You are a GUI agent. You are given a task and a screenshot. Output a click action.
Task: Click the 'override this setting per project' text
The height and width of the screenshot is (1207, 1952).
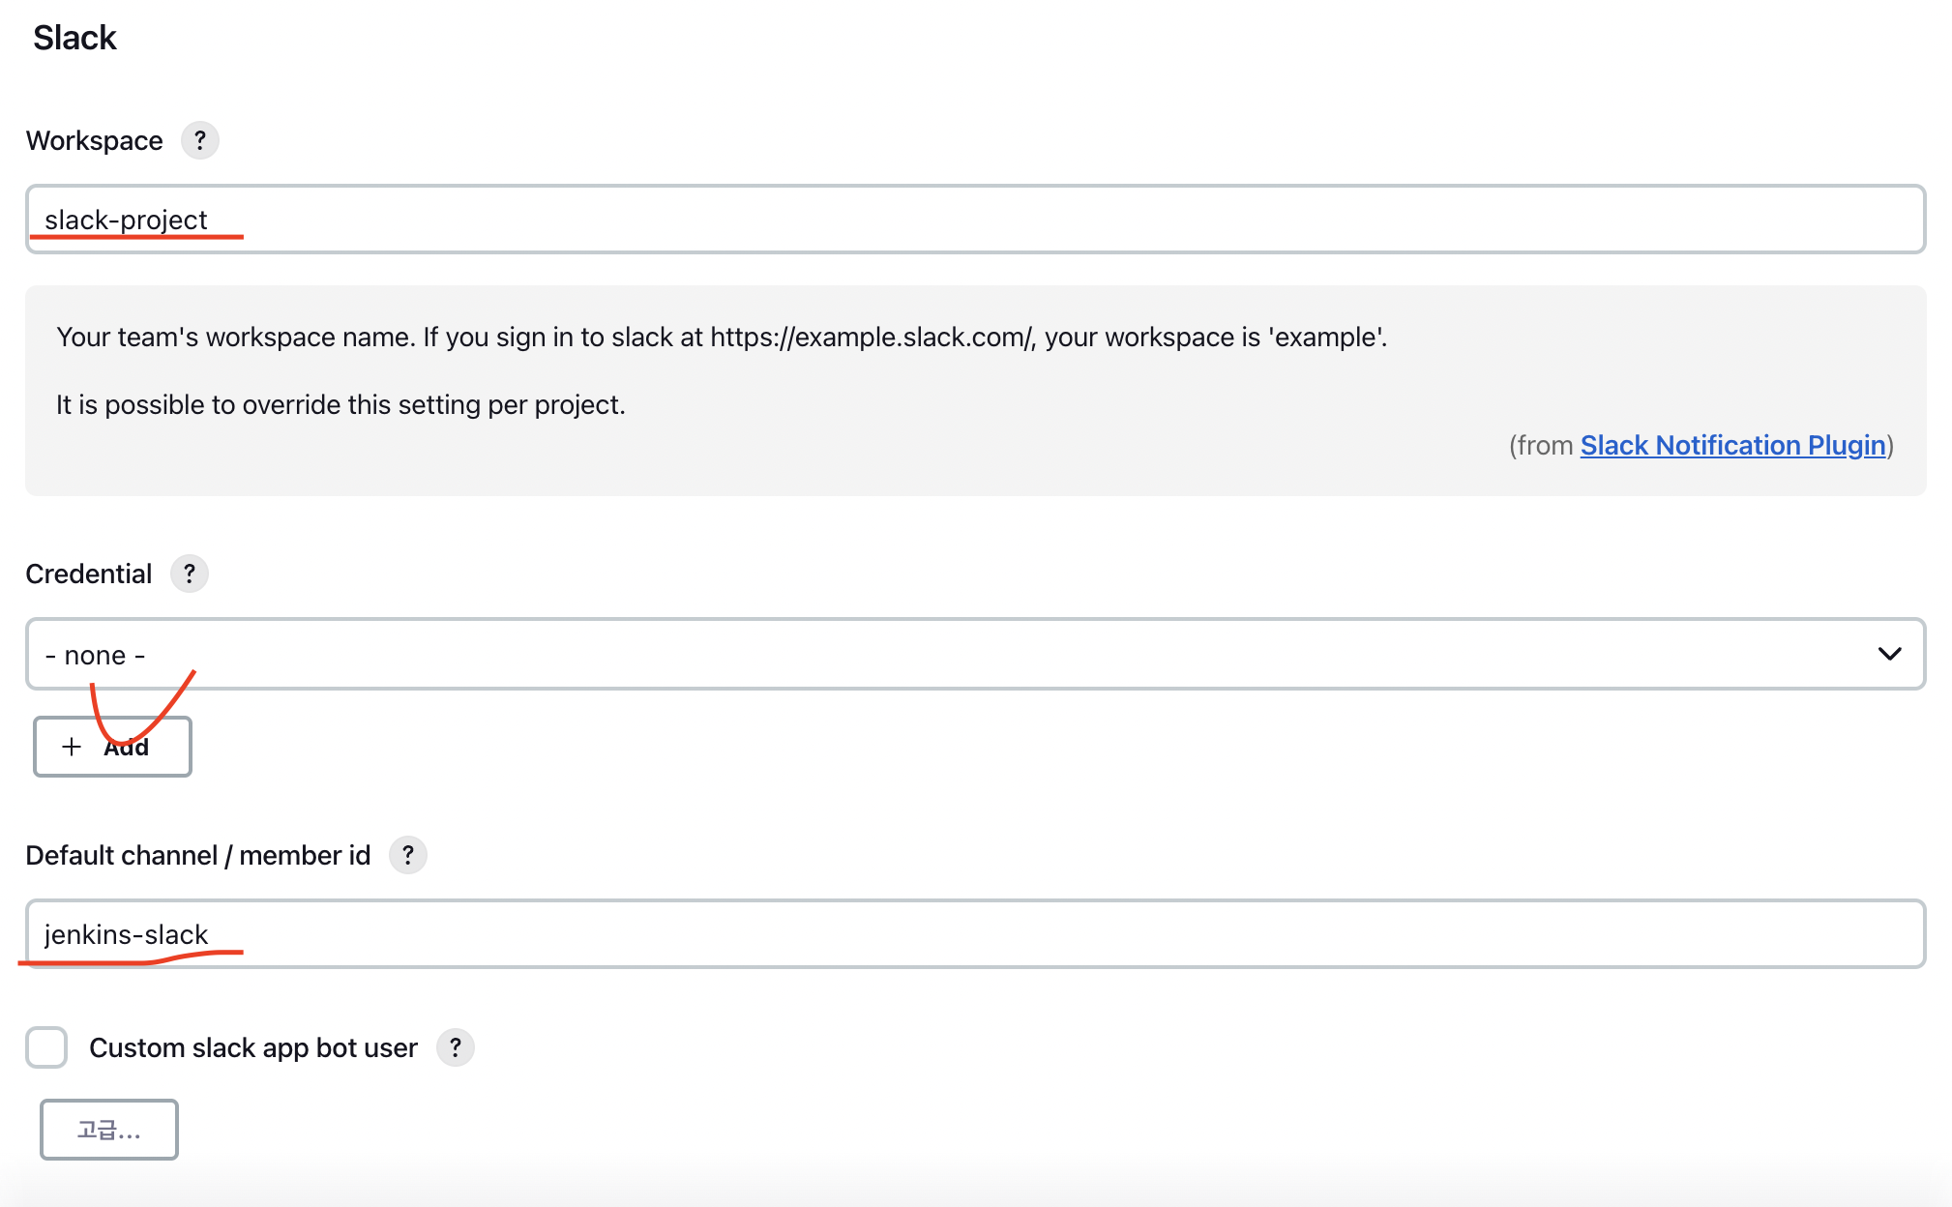tap(340, 405)
